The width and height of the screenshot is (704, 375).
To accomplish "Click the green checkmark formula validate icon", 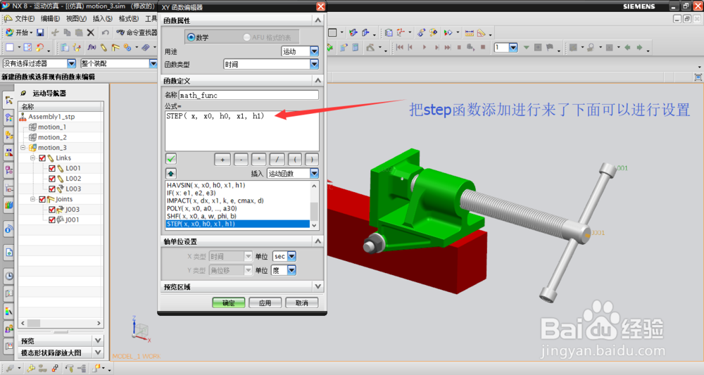I will tap(170, 159).
